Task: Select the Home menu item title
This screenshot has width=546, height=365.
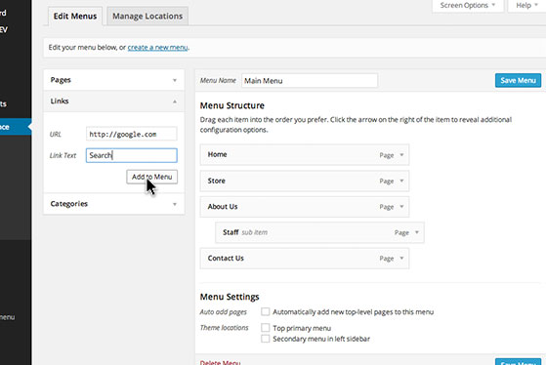Action: tap(217, 154)
